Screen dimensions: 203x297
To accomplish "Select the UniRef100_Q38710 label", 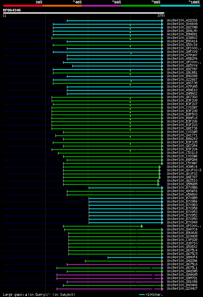I will pos(182,243).
